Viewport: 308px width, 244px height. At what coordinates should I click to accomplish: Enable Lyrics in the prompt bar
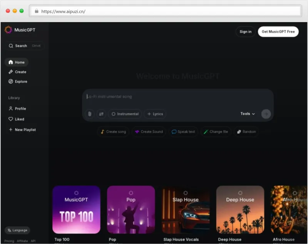(155, 114)
